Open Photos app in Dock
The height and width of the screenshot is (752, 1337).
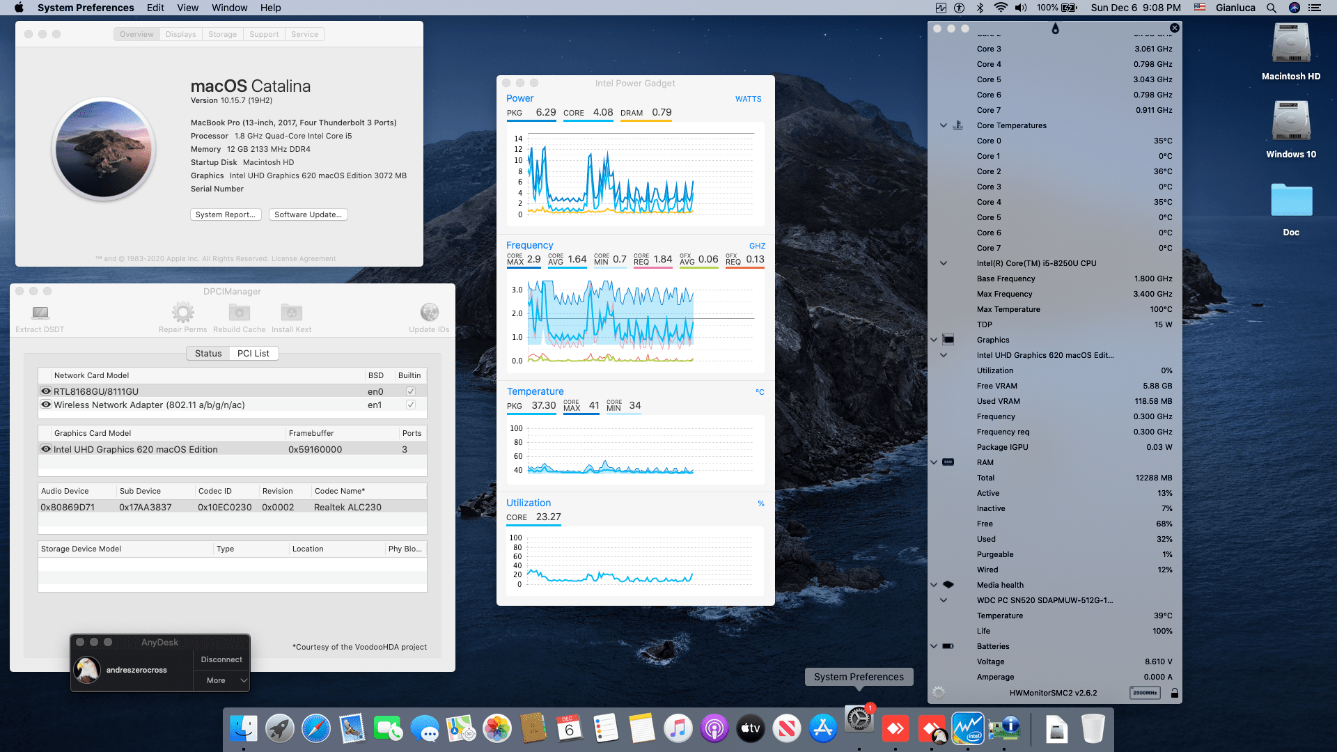pyautogui.click(x=497, y=729)
